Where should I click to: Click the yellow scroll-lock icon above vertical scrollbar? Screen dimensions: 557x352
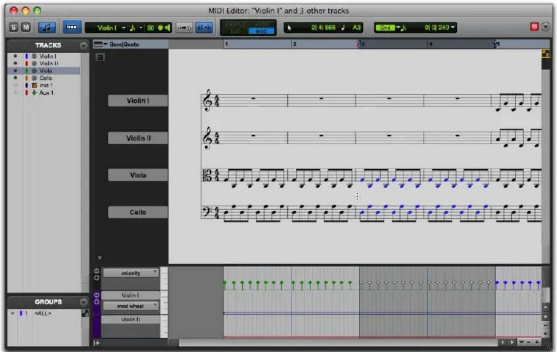pos(546,54)
